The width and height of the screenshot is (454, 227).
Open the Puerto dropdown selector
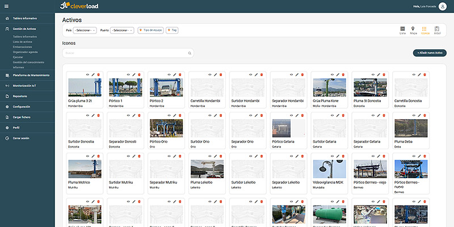coord(122,30)
